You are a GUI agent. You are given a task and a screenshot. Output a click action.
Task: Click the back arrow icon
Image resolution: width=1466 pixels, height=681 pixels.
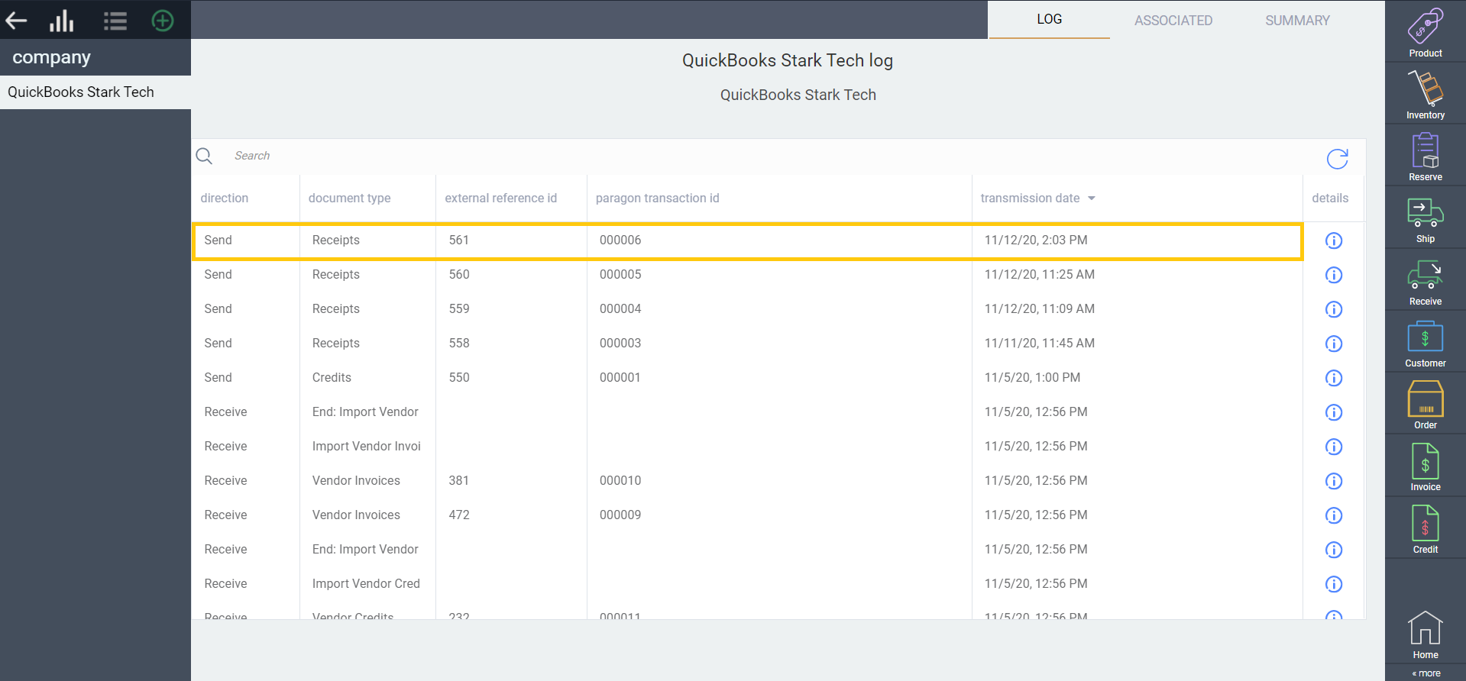(17, 21)
